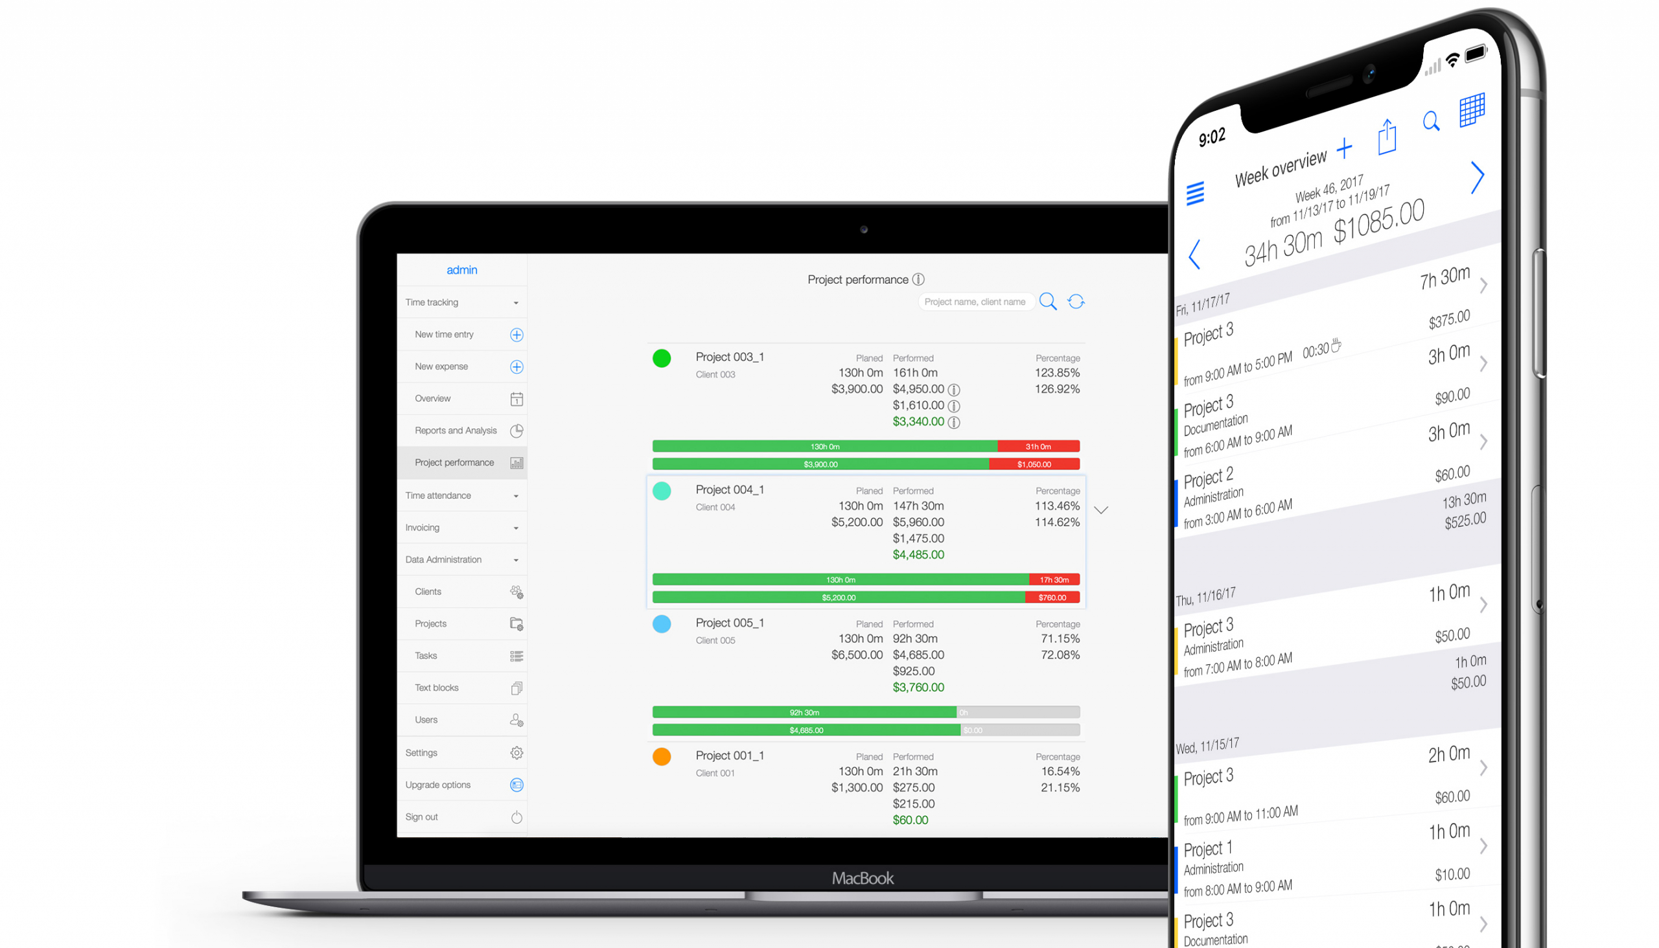This screenshot has height=948, width=1659.
Task: Click the project name search input field
Action: click(x=978, y=301)
